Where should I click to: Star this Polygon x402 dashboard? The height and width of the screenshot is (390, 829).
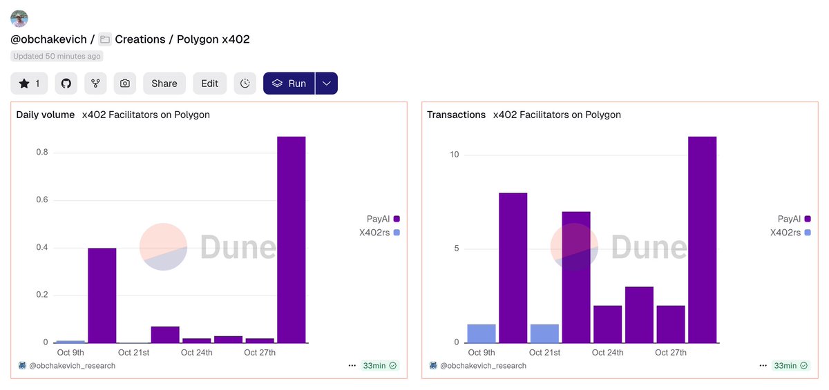point(30,84)
